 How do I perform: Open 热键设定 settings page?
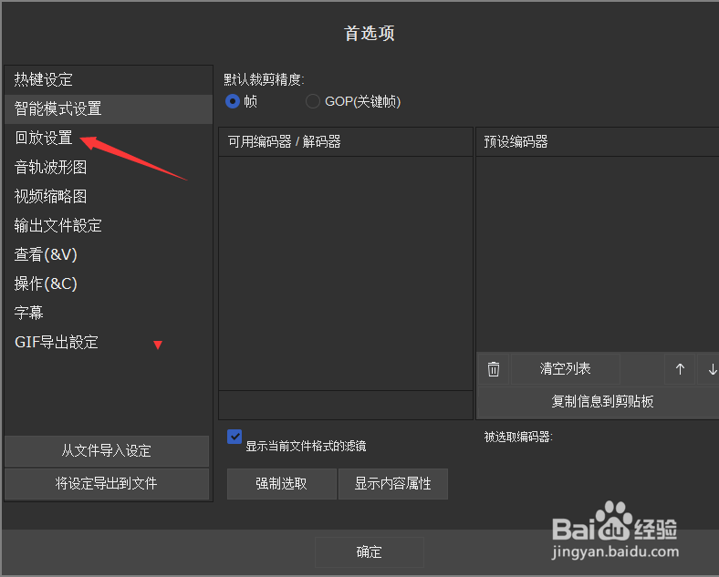point(109,79)
